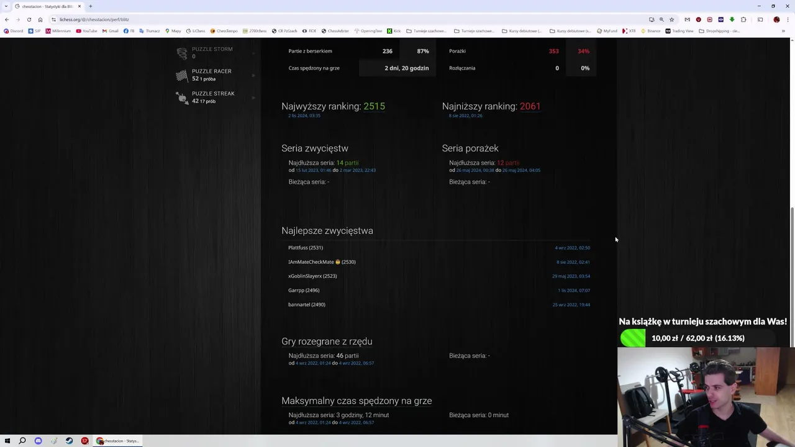Open the install app icon in address bar

click(x=652, y=19)
